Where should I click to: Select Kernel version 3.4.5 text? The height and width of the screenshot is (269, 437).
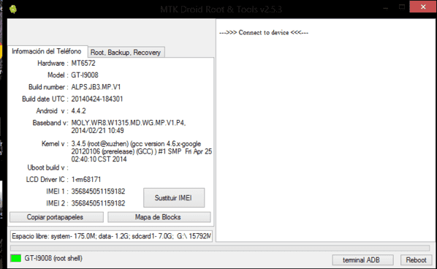pyautogui.click(x=142, y=151)
